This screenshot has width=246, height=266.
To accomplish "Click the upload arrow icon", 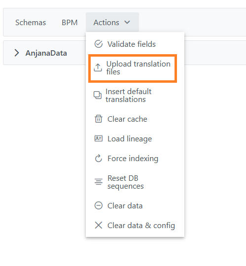I will pyautogui.click(x=98, y=67).
